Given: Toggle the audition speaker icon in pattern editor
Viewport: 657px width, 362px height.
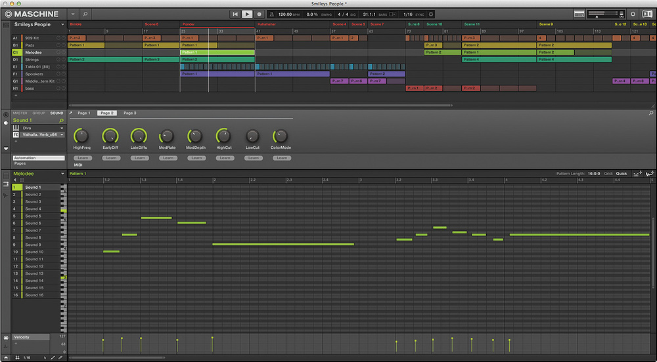Looking at the screenshot, I should (15, 180).
